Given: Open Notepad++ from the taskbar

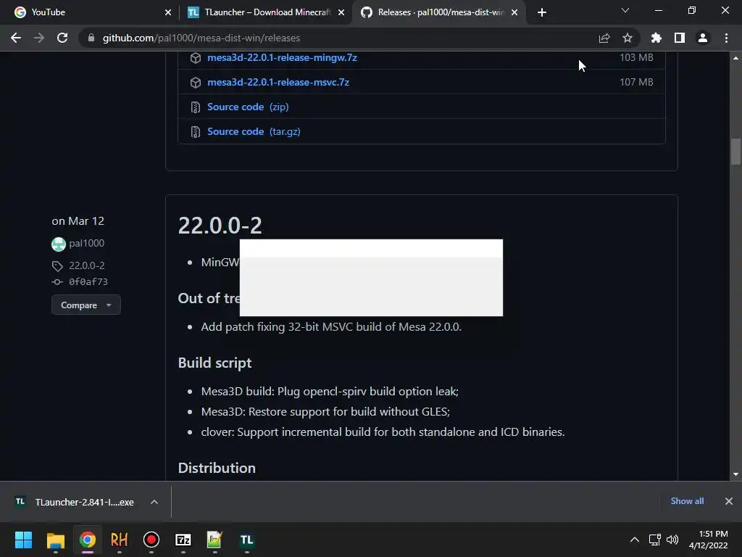Looking at the screenshot, I should click(x=214, y=540).
